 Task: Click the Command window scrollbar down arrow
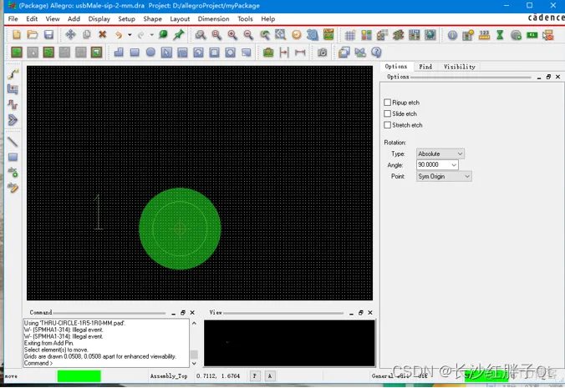194,363
